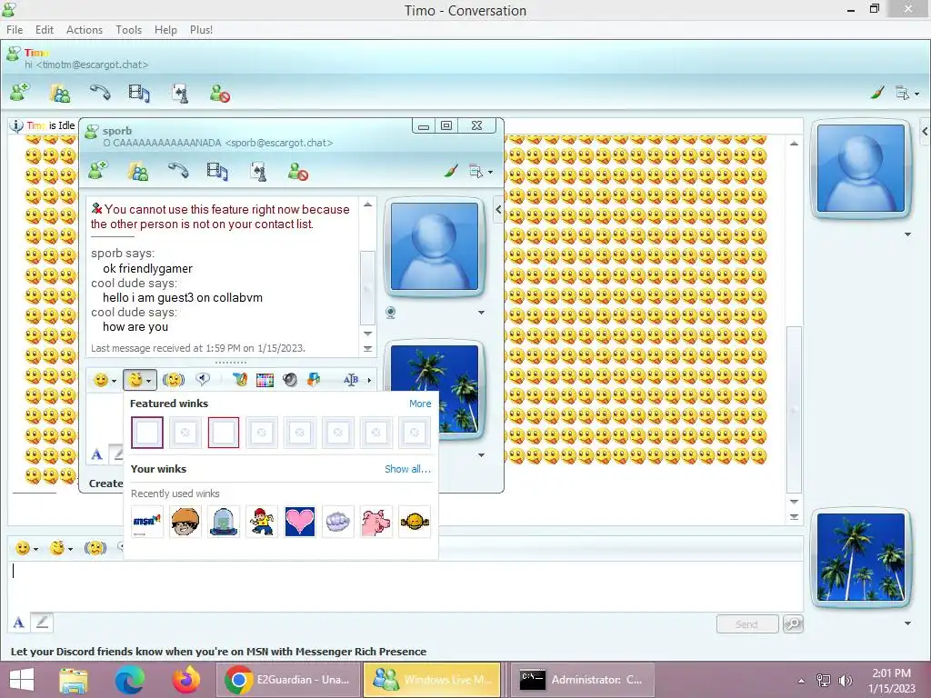Click the colored cubes icon in sporb toolbar
The width and height of the screenshot is (931, 698).
tap(314, 380)
